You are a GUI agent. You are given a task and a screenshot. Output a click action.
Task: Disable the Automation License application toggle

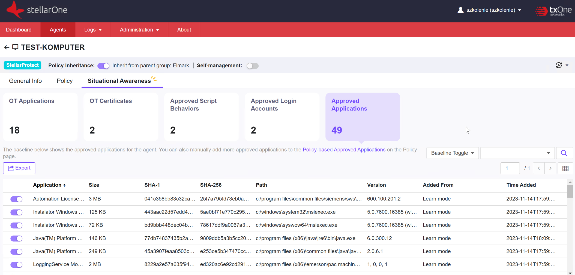[16, 199]
